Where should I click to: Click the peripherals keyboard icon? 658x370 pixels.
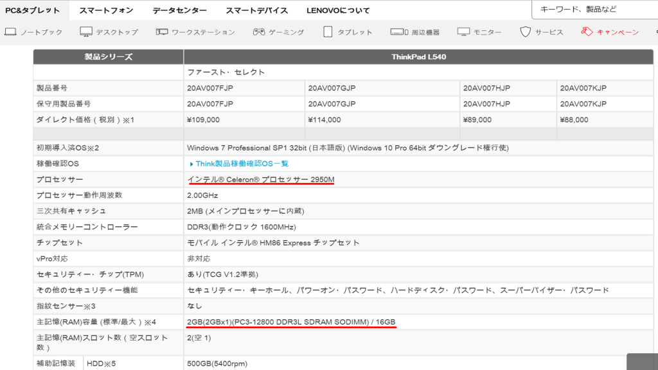point(399,31)
